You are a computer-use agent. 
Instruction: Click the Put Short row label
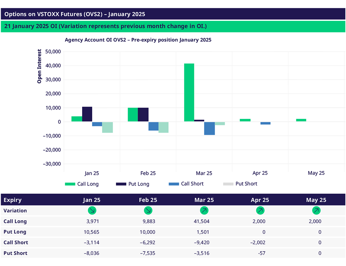(x=16, y=253)
